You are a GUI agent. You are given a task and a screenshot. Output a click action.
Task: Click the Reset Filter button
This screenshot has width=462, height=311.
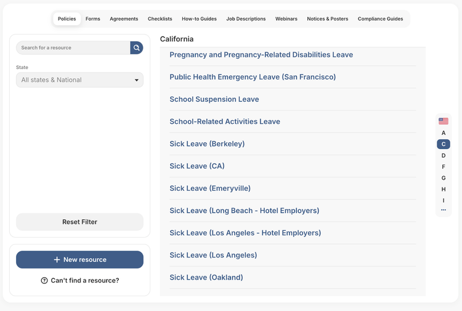click(79, 222)
